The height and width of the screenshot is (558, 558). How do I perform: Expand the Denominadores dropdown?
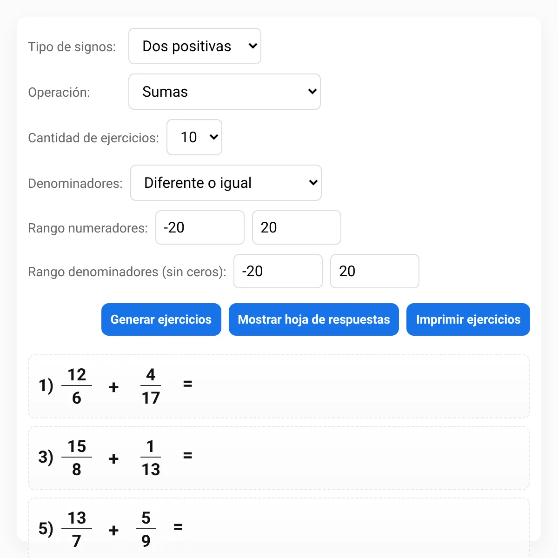(226, 183)
